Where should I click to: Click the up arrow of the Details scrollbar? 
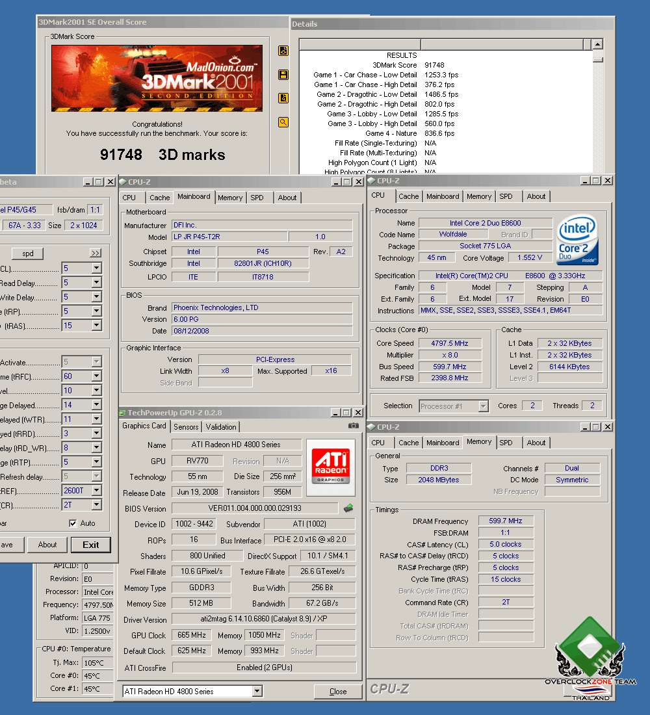click(x=597, y=44)
